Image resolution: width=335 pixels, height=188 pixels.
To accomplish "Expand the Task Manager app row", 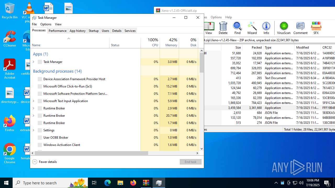I will pos(33,62).
